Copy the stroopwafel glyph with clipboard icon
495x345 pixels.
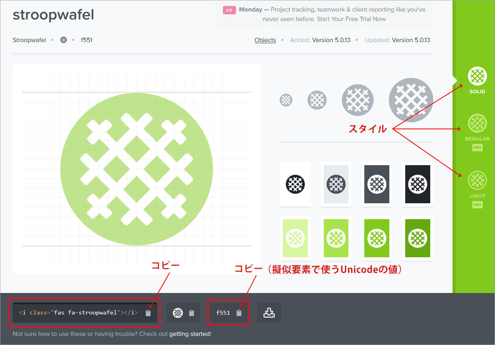pyautogui.click(x=192, y=312)
